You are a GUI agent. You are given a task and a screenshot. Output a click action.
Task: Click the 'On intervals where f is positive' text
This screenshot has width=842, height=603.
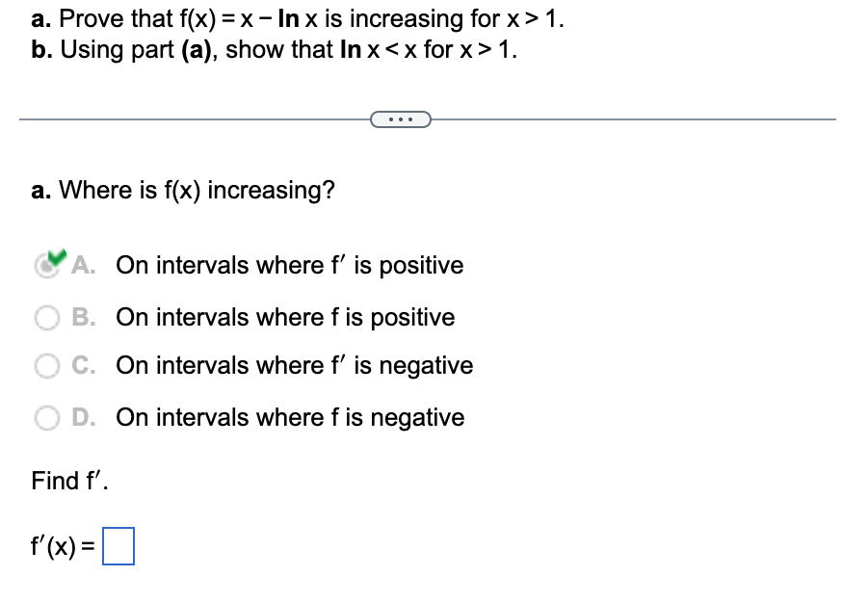285,317
